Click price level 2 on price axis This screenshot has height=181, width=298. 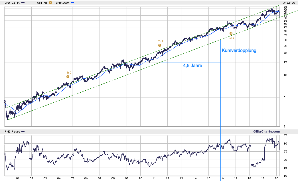(284, 127)
